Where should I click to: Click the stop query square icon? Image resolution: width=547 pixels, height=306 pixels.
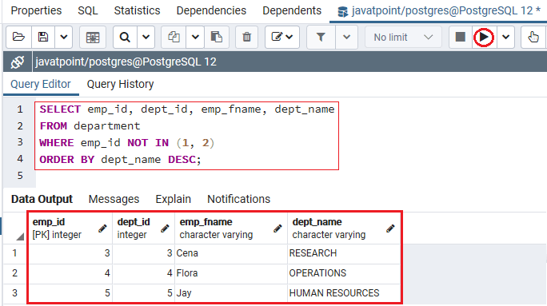(x=461, y=37)
